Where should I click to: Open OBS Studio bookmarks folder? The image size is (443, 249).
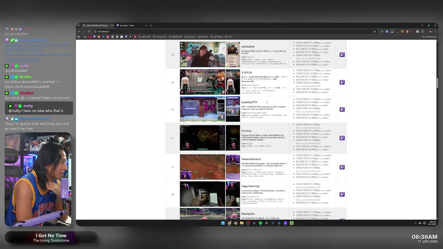(x=145, y=37)
